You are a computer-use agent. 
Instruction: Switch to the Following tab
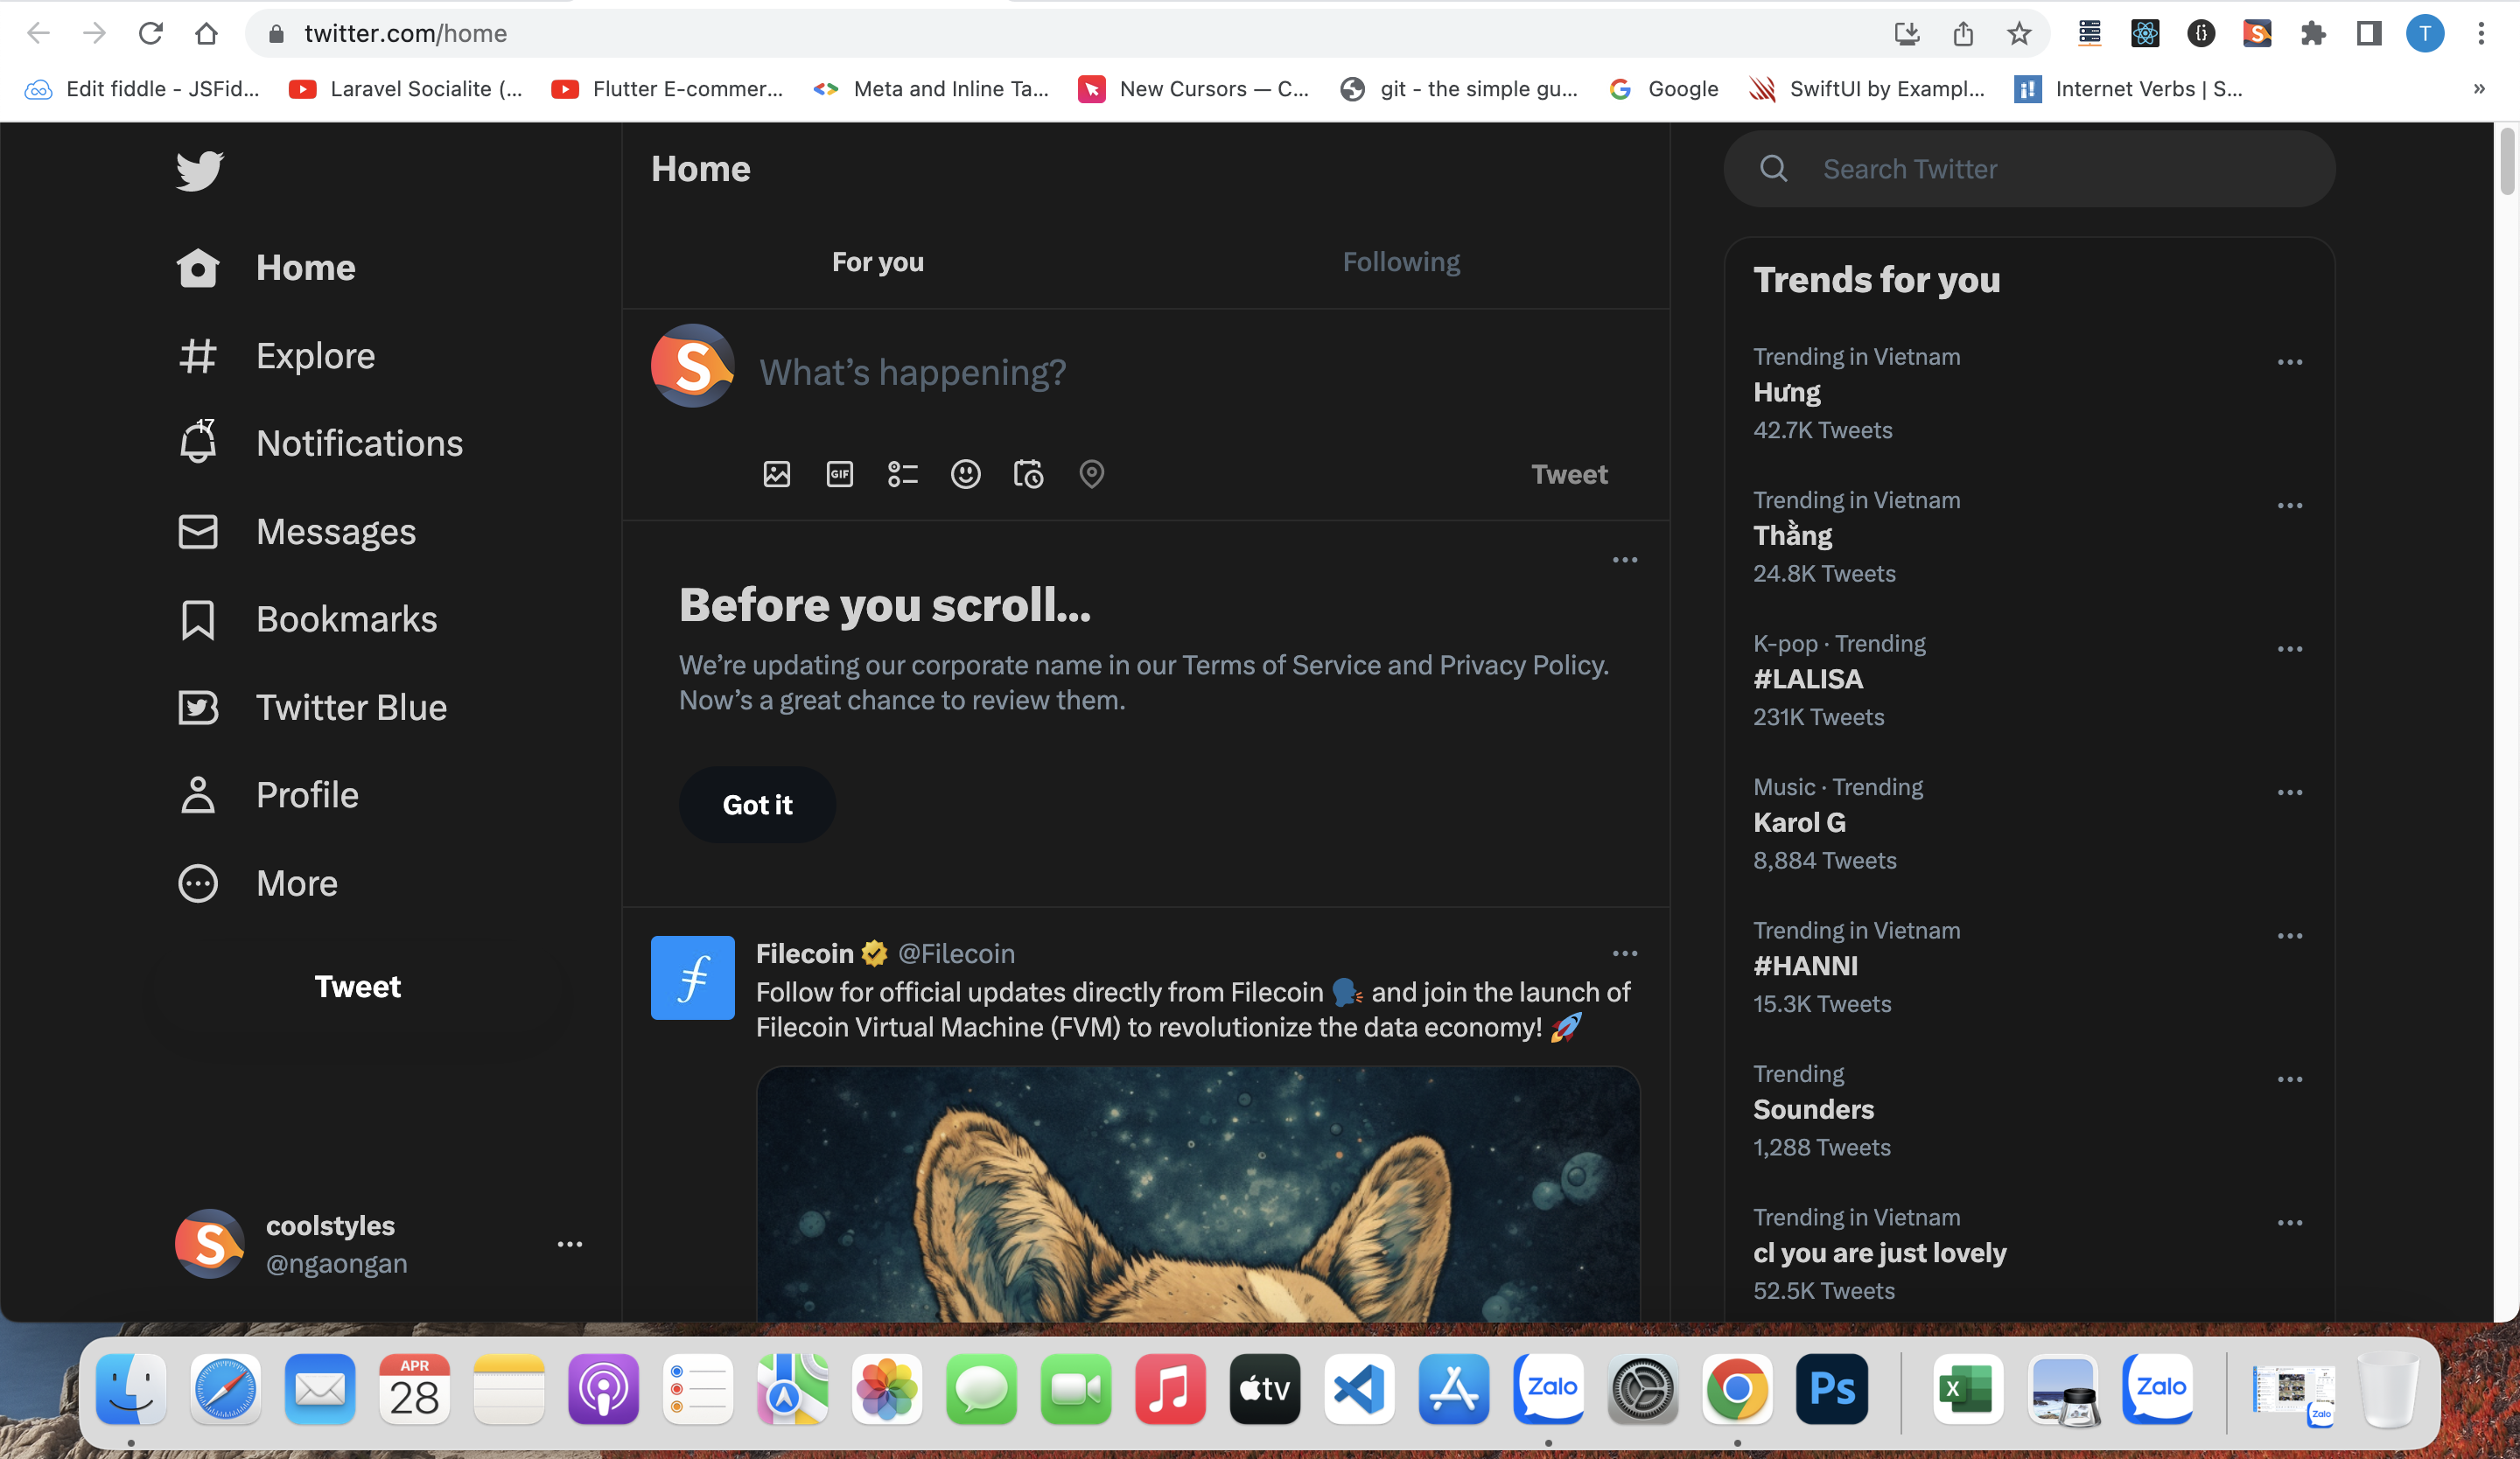tap(1400, 261)
